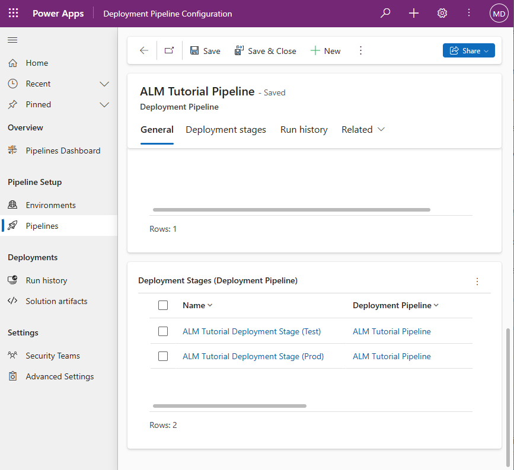
Task: Open ALM Tutorial Pipeline link in Prod row
Action: [x=392, y=356]
